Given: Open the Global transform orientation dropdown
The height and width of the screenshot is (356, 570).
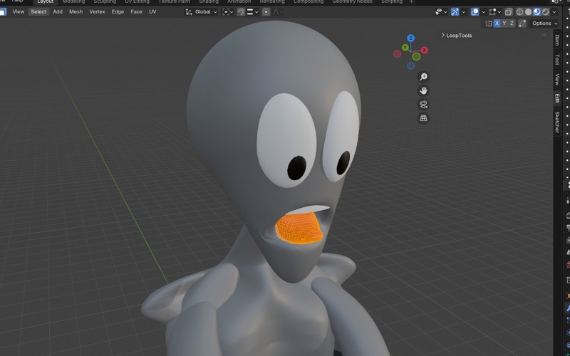Looking at the screenshot, I should point(202,12).
